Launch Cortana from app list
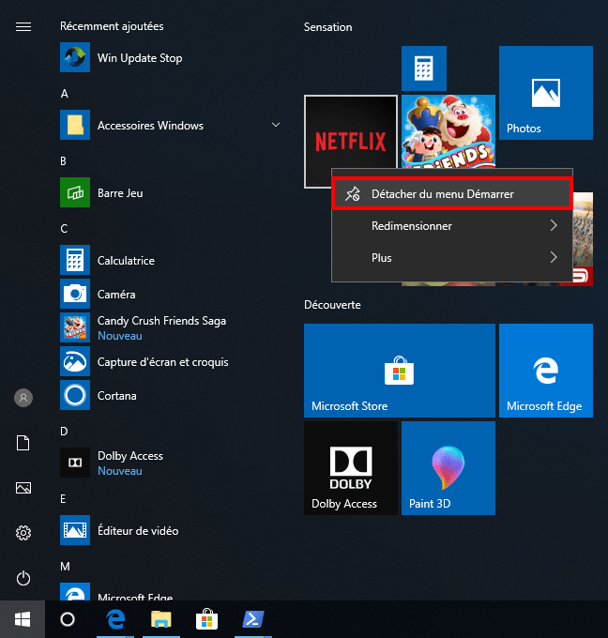The image size is (608, 638). (x=171, y=395)
